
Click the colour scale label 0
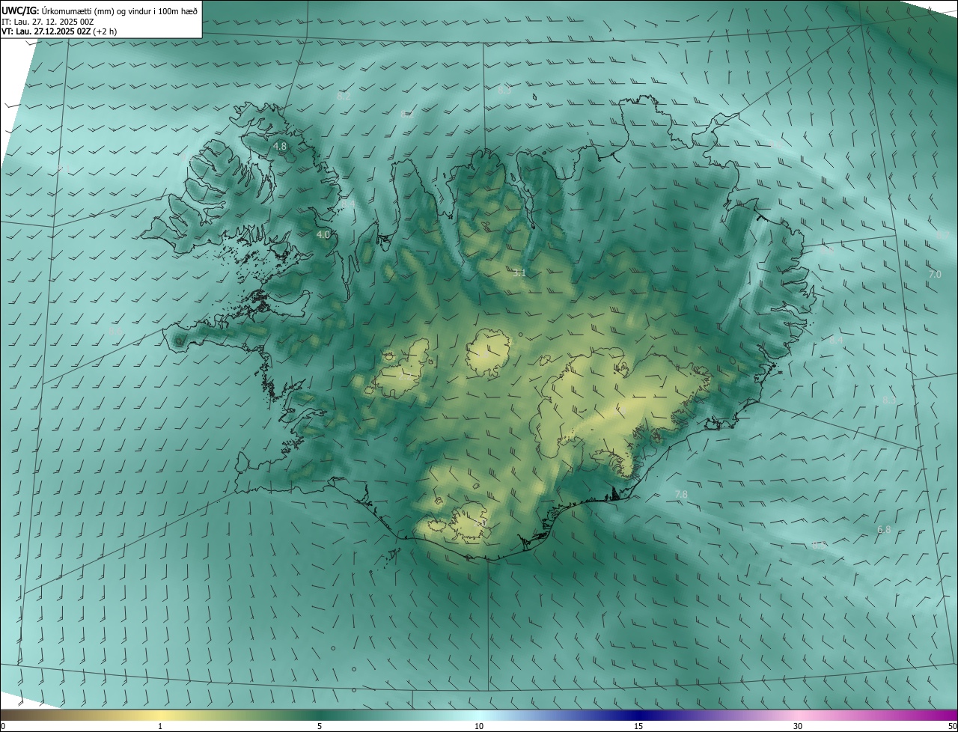(3, 726)
